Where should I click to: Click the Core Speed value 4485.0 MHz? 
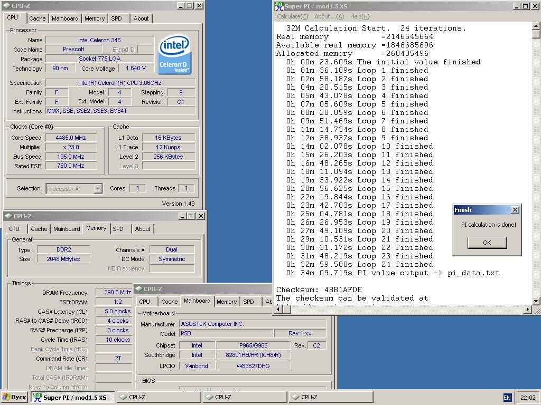[71, 138]
